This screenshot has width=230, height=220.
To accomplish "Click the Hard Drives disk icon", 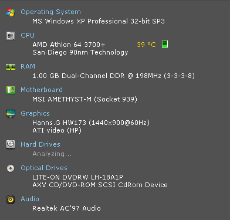I will pos(11,145).
